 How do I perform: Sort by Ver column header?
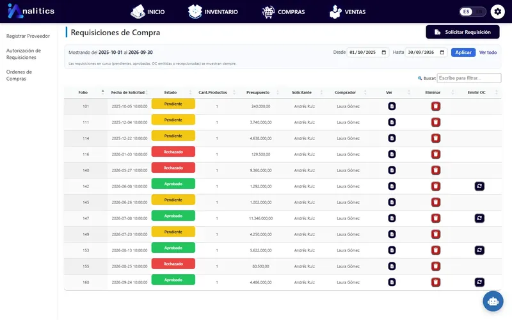(x=392, y=92)
